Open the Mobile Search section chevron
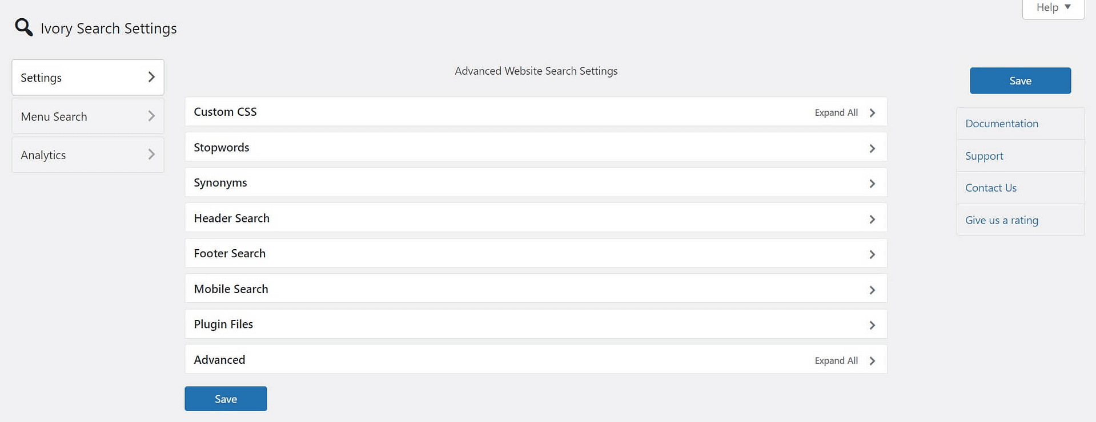The width and height of the screenshot is (1096, 422). point(872,290)
